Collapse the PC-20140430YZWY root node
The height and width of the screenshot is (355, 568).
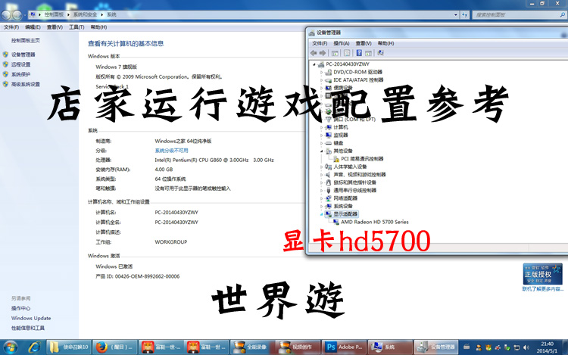pos(314,64)
